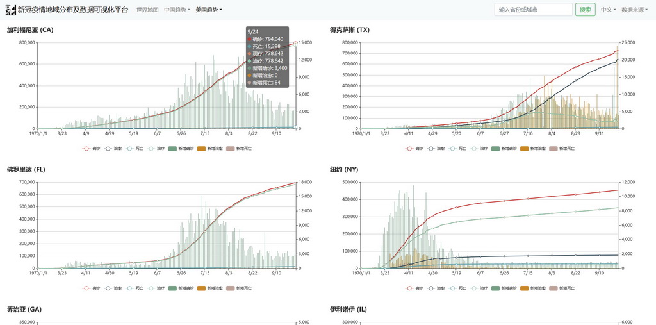Open the 中文 language dropdown
The width and height of the screenshot is (656, 325).
(608, 10)
